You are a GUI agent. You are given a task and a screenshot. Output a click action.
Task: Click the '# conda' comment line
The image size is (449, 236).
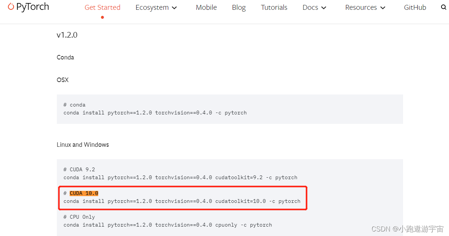75,105
